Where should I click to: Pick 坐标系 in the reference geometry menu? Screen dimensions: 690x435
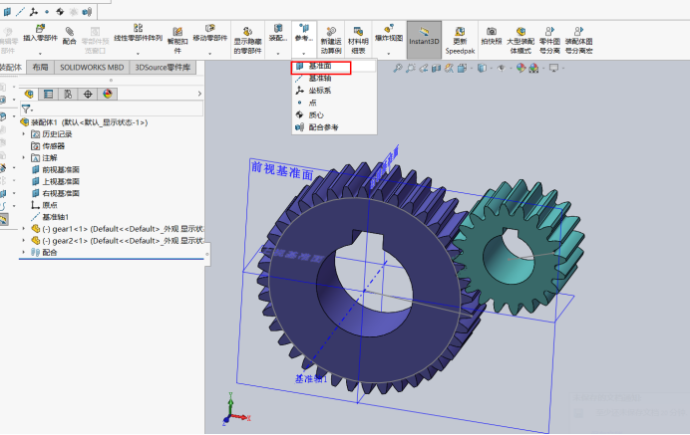pyautogui.click(x=320, y=91)
